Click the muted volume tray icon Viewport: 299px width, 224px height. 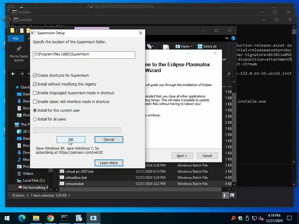coord(261,218)
